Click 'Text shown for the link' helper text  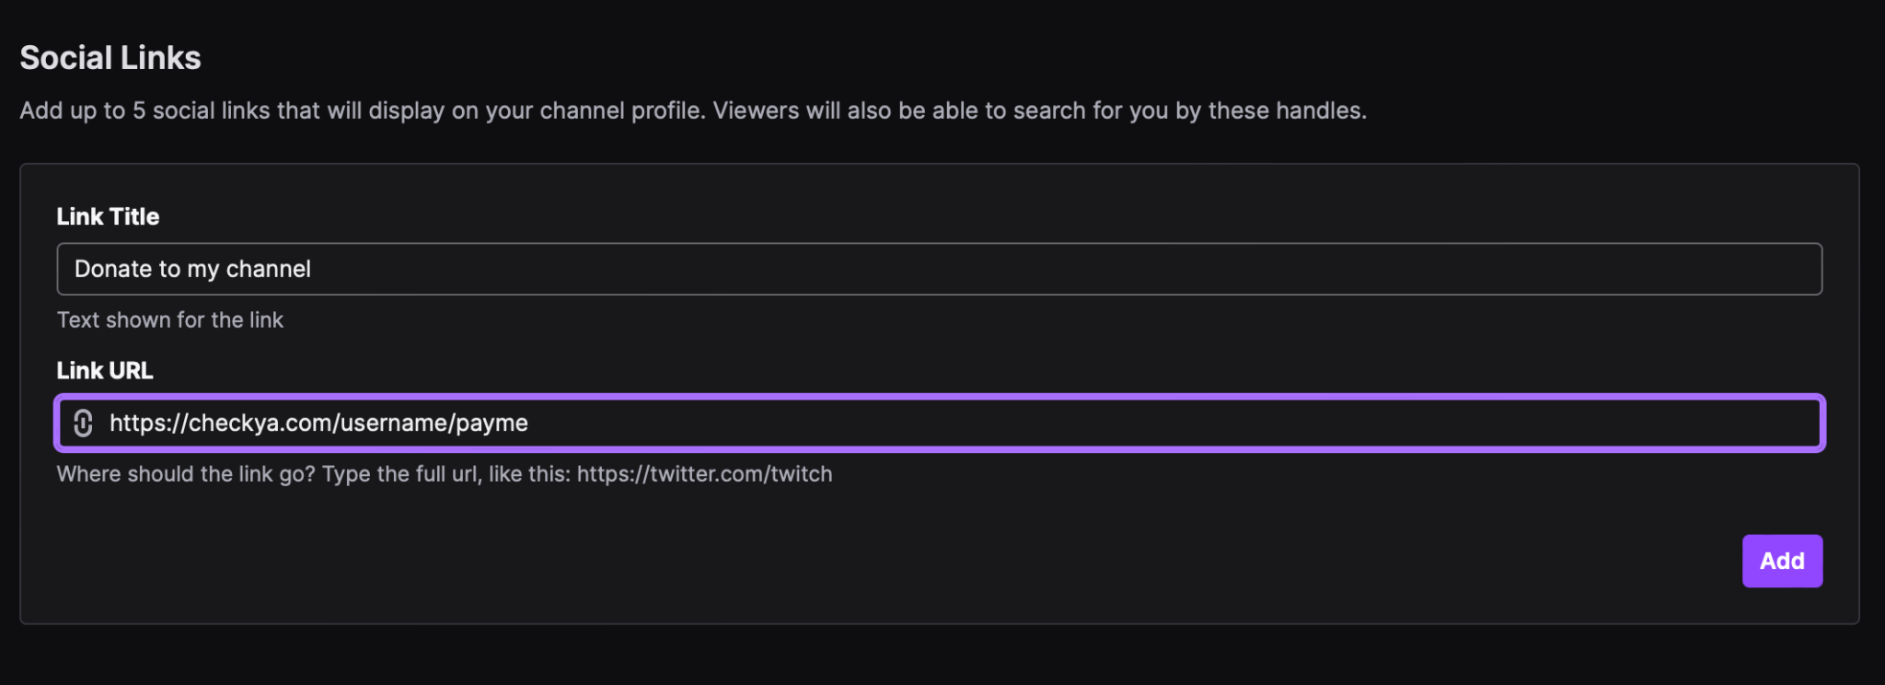click(x=169, y=319)
